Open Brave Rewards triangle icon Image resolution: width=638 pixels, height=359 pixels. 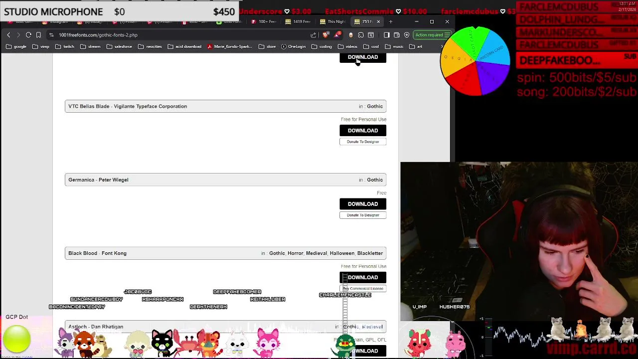337,35
